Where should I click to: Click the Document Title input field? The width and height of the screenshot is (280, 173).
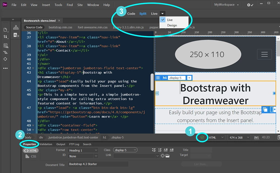click(98, 164)
